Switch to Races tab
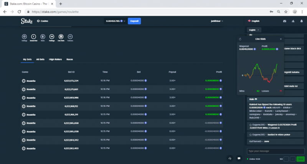This screenshot has height=164, width=307. (x=70, y=60)
